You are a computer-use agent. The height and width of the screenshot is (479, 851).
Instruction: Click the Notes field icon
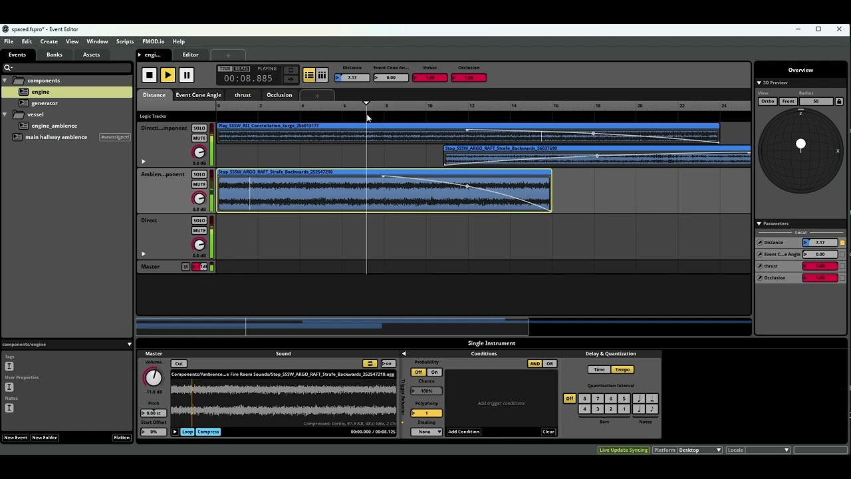[x=9, y=408]
